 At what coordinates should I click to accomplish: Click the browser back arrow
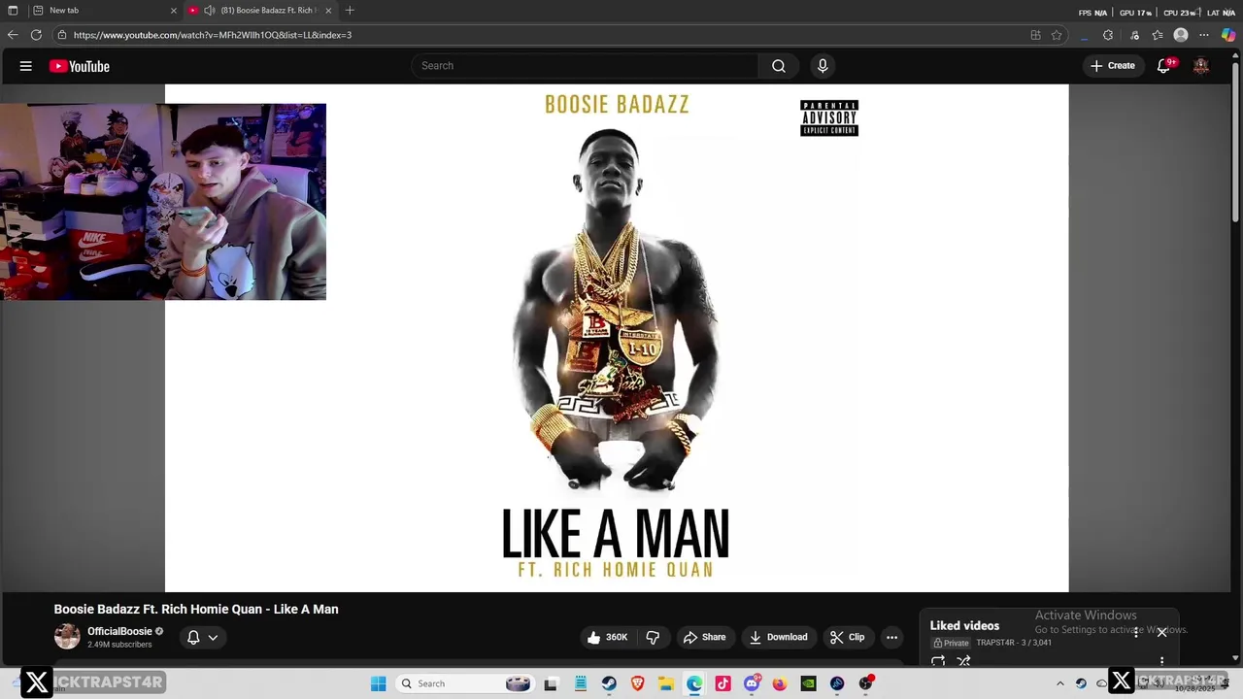13,35
